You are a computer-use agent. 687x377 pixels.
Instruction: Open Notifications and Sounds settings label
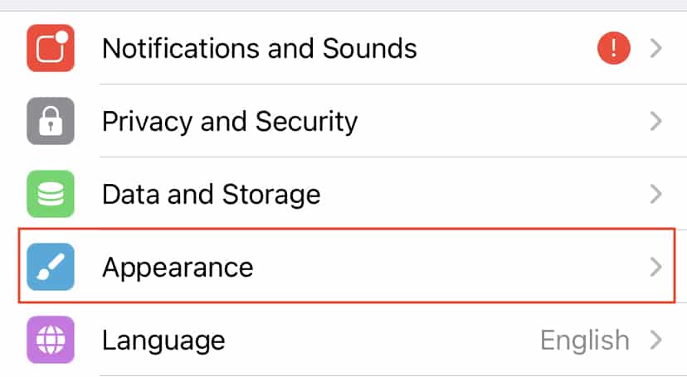tap(260, 48)
